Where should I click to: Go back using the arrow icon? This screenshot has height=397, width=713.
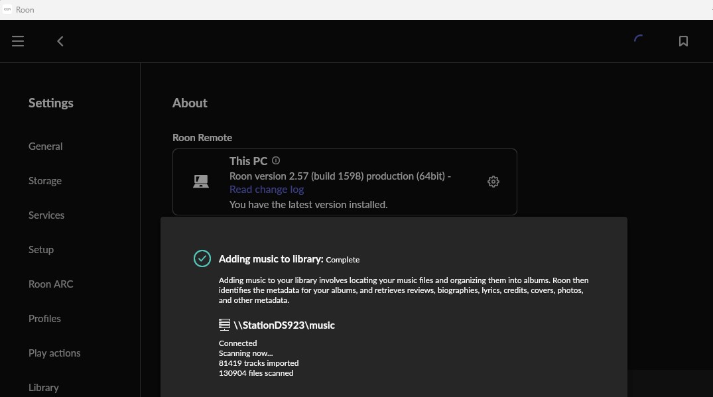(60, 41)
